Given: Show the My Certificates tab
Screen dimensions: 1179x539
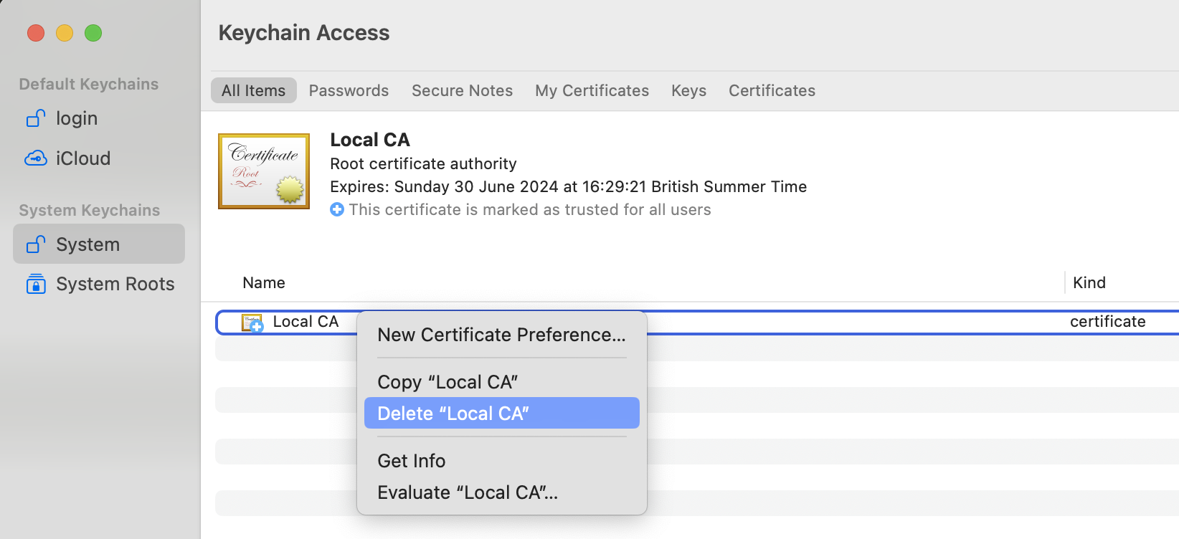Looking at the screenshot, I should pos(592,90).
